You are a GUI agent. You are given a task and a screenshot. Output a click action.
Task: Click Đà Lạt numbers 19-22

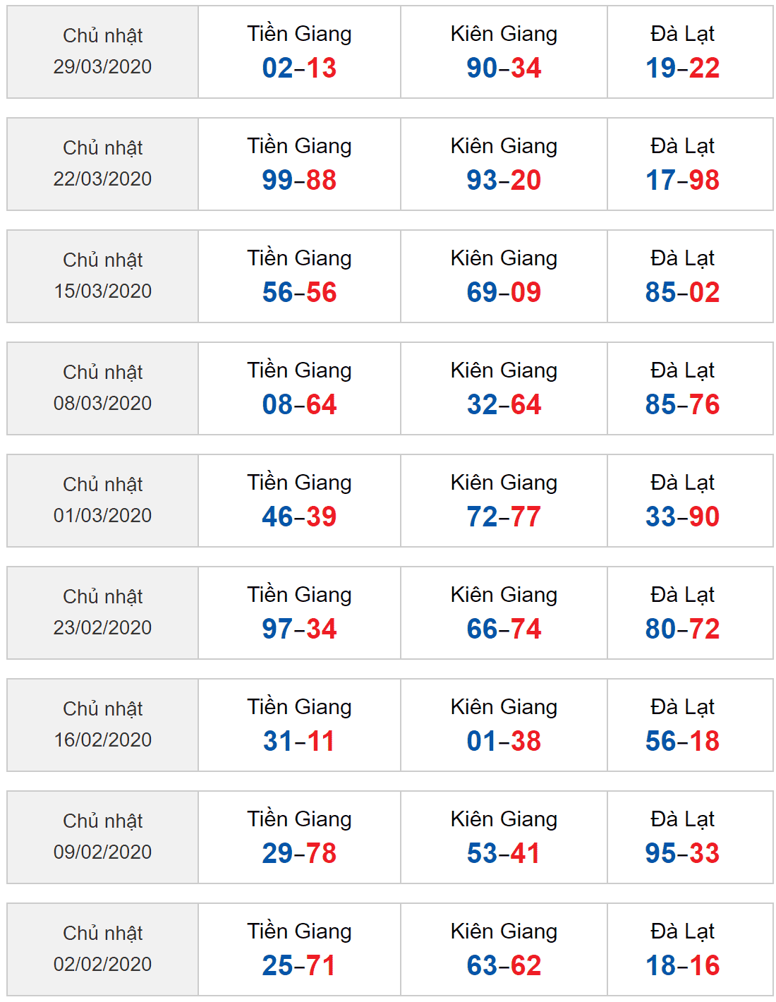click(x=683, y=68)
